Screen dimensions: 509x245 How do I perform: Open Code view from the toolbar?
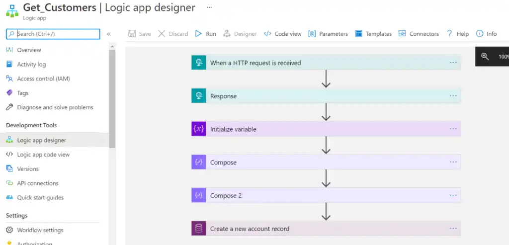(x=282, y=34)
